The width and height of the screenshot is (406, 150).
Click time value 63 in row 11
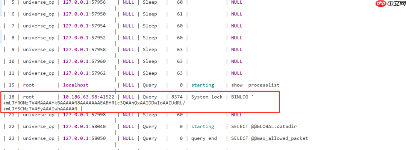click(x=180, y=73)
